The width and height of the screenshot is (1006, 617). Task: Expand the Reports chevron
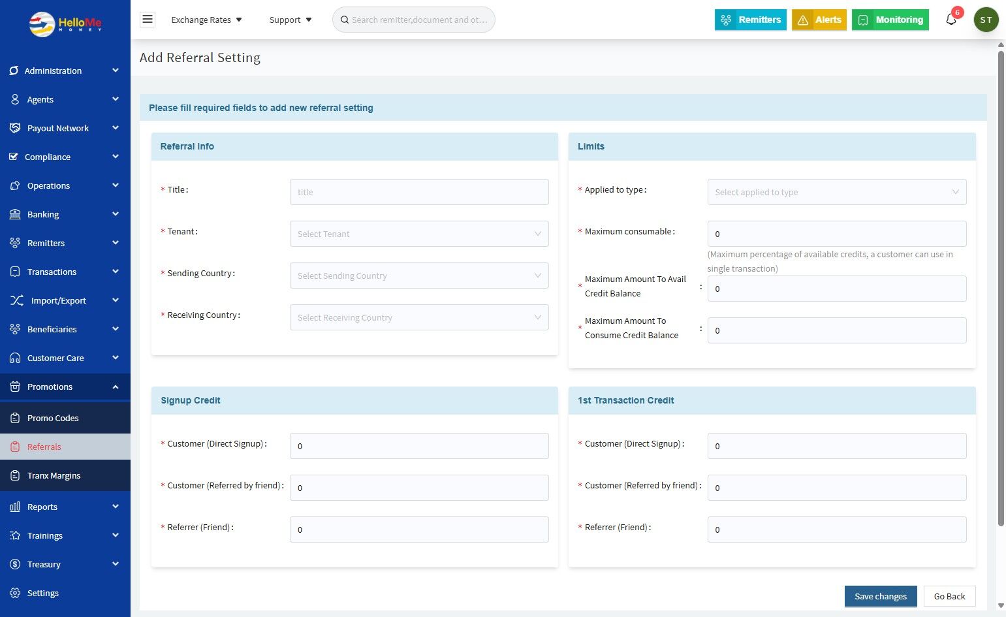pyautogui.click(x=116, y=507)
